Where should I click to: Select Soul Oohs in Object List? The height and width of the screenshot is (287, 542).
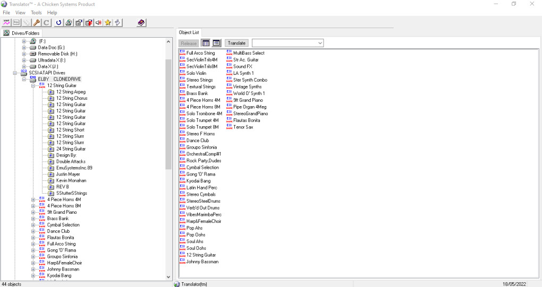(x=196, y=248)
